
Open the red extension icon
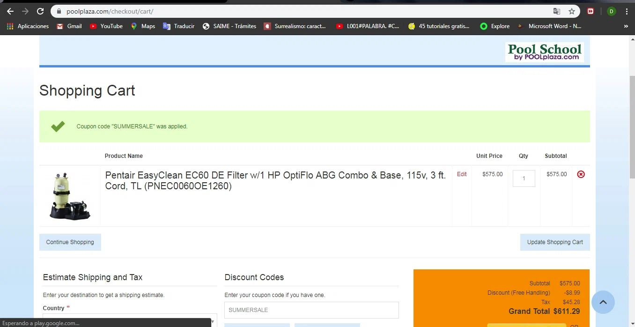pyautogui.click(x=591, y=11)
